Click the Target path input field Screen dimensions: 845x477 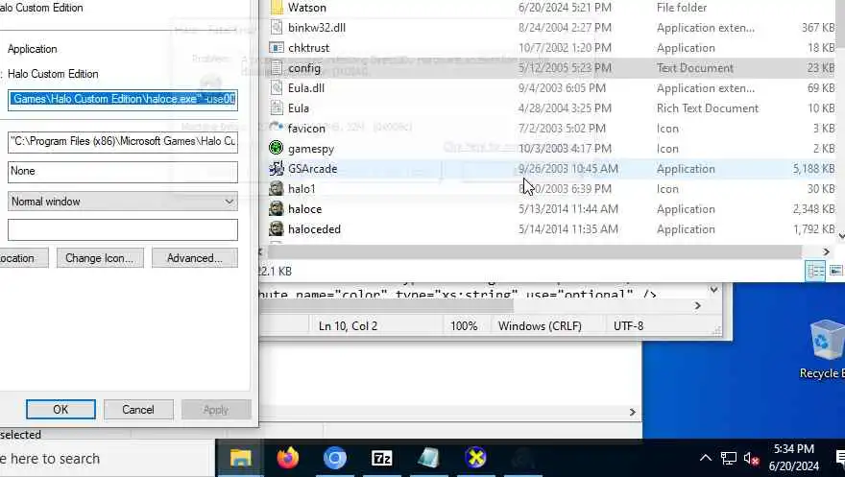pyautogui.click(x=123, y=99)
